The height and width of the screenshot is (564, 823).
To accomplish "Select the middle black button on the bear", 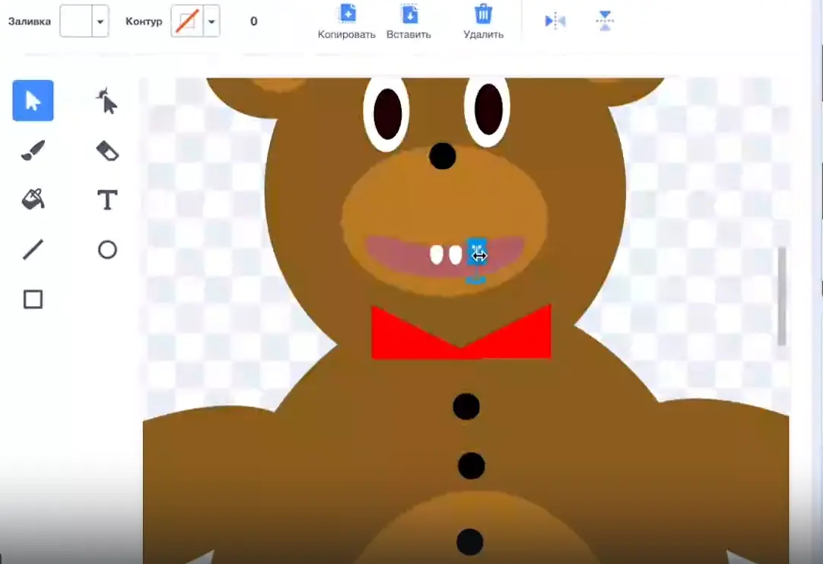I will point(471,466).
